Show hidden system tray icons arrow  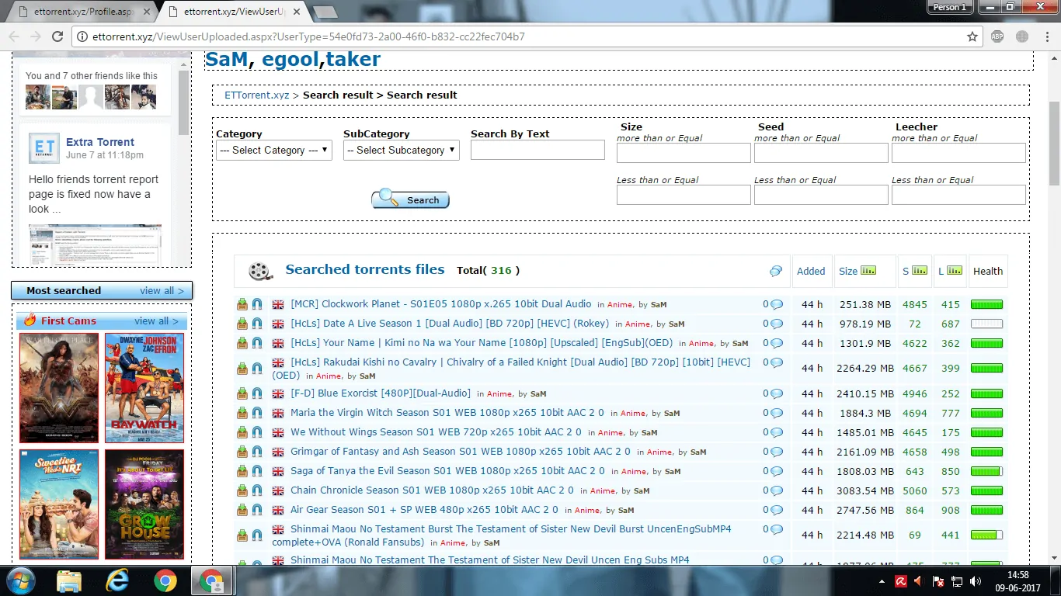click(882, 581)
